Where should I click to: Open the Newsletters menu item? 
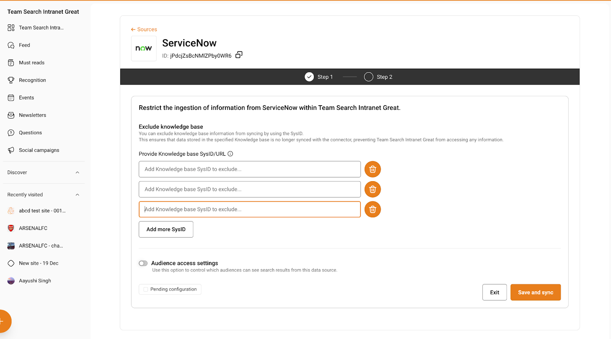(32, 115)
